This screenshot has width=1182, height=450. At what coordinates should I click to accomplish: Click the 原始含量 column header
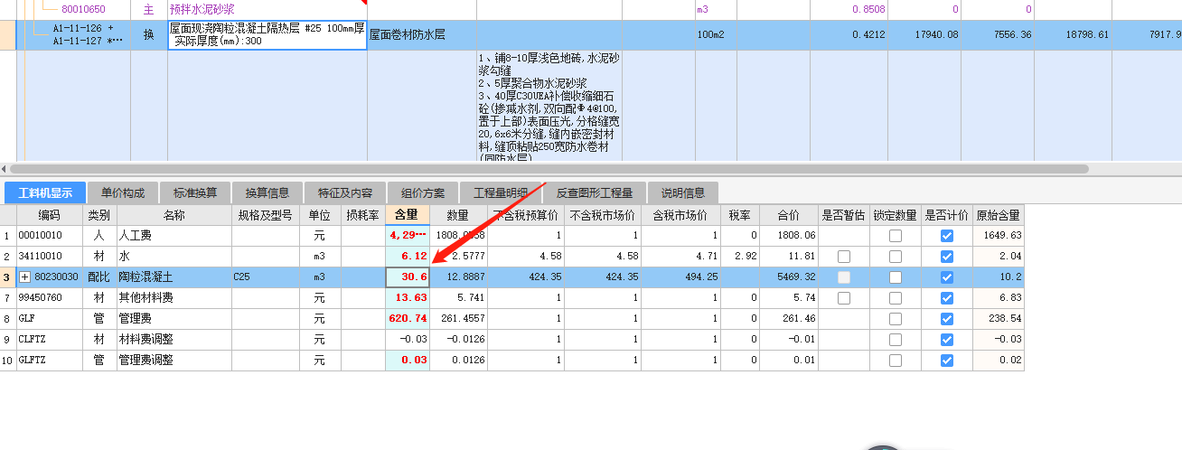(x=999, y=215)
